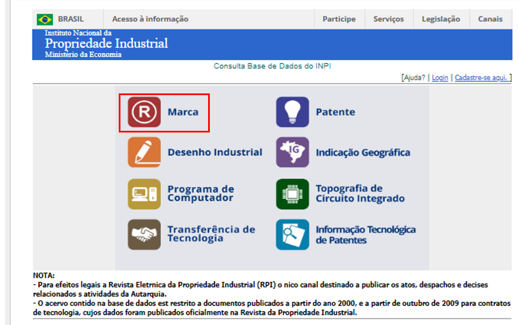Click the Cadastre-se aqui link
This screenshot has height=325, width=518.
pyautogui.click(x=481, y=78)
